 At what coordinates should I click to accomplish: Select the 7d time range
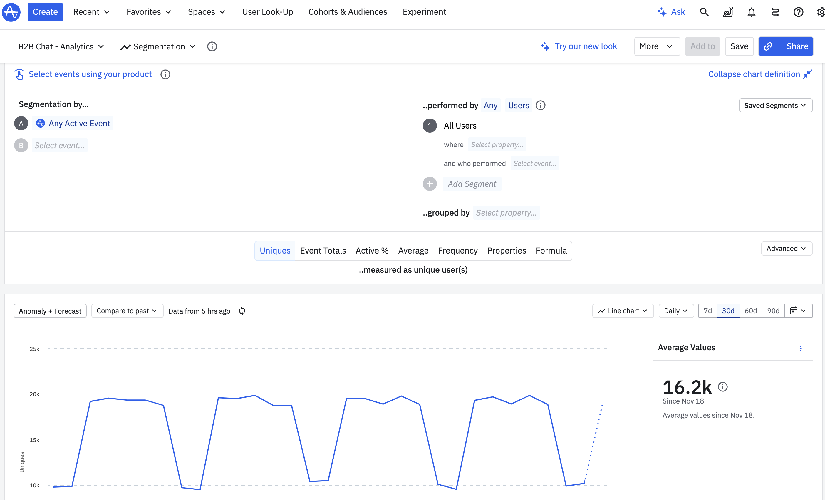click(707, 311)
